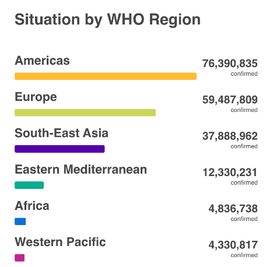Click the 4,330,817 confirmed count
266x267 pixels.
233,245
